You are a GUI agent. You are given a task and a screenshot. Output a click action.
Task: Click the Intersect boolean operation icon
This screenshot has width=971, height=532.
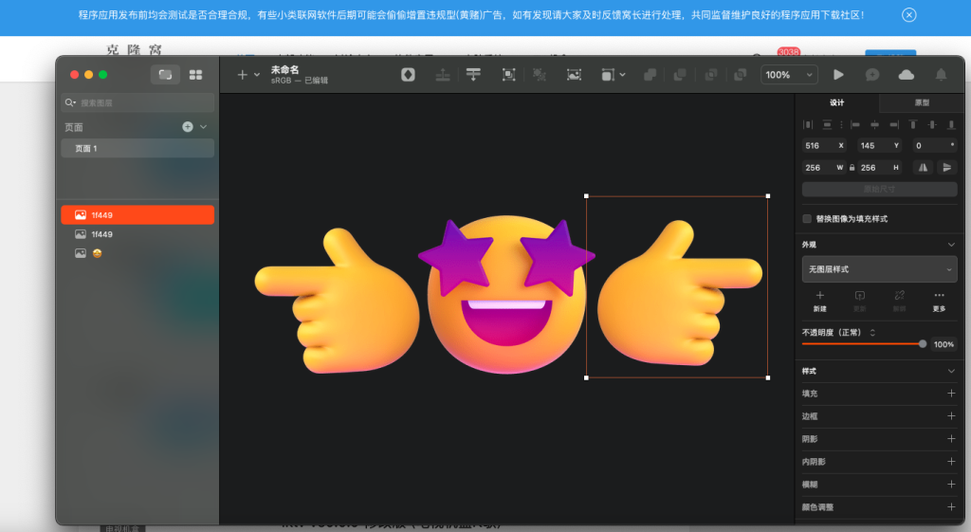tap(711, 75)
